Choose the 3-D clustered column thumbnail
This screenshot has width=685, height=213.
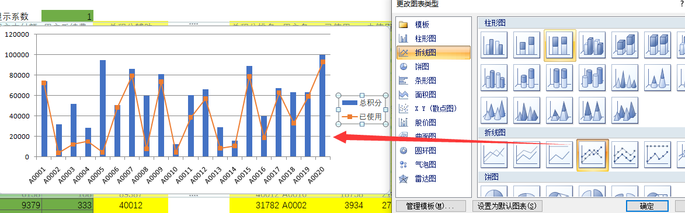tap(592, 44)
